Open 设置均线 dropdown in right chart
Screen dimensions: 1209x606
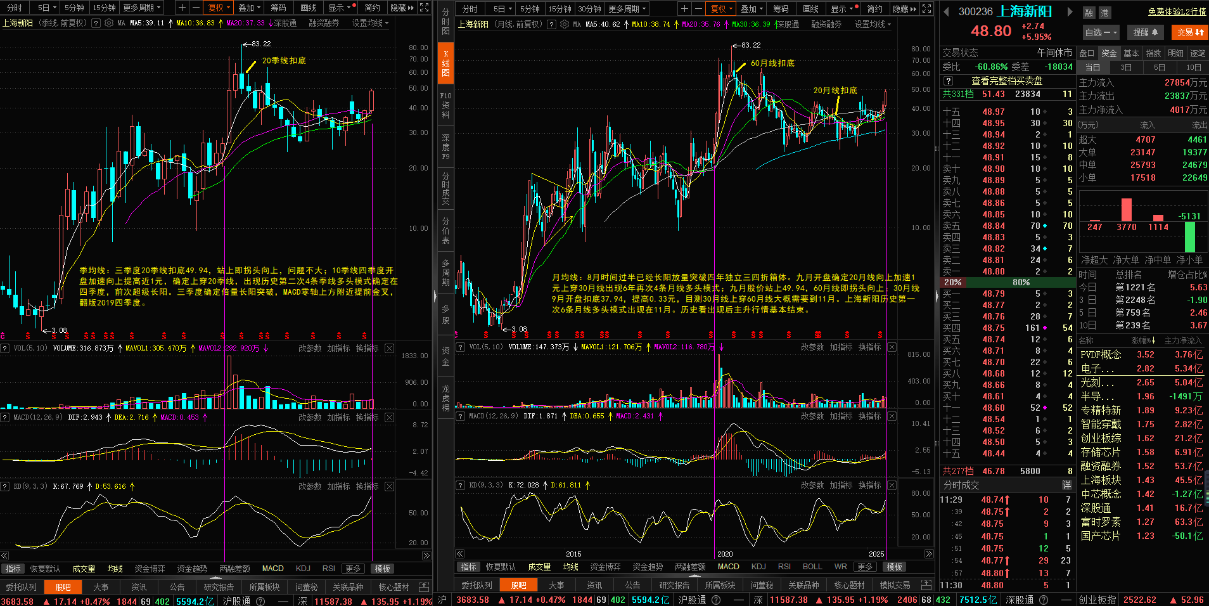873,24
